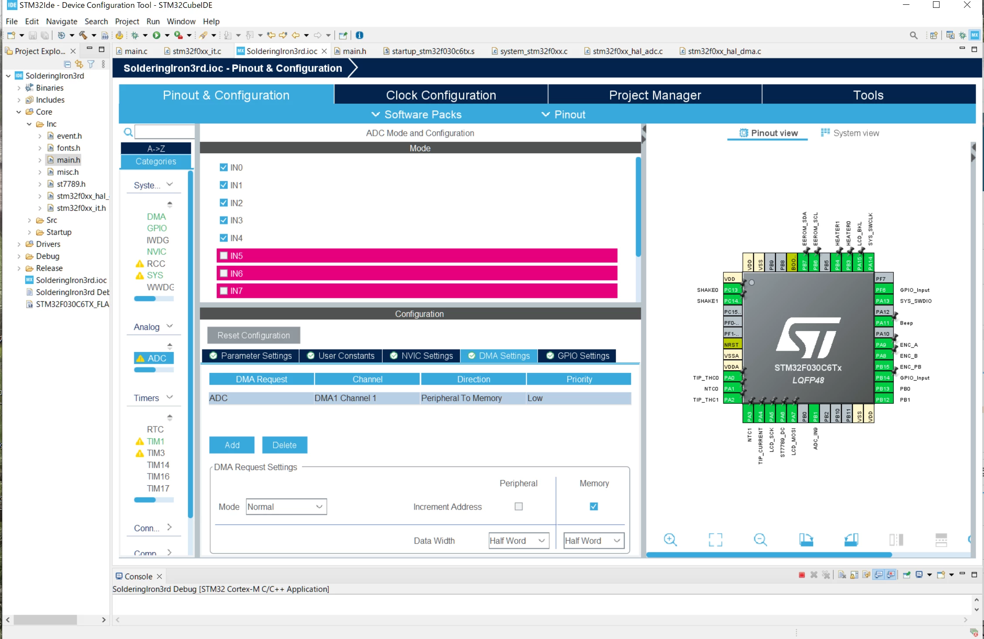Viewport: 984px width, 639px height.
Task: Open the Window menu
Action: pos(181,21)
